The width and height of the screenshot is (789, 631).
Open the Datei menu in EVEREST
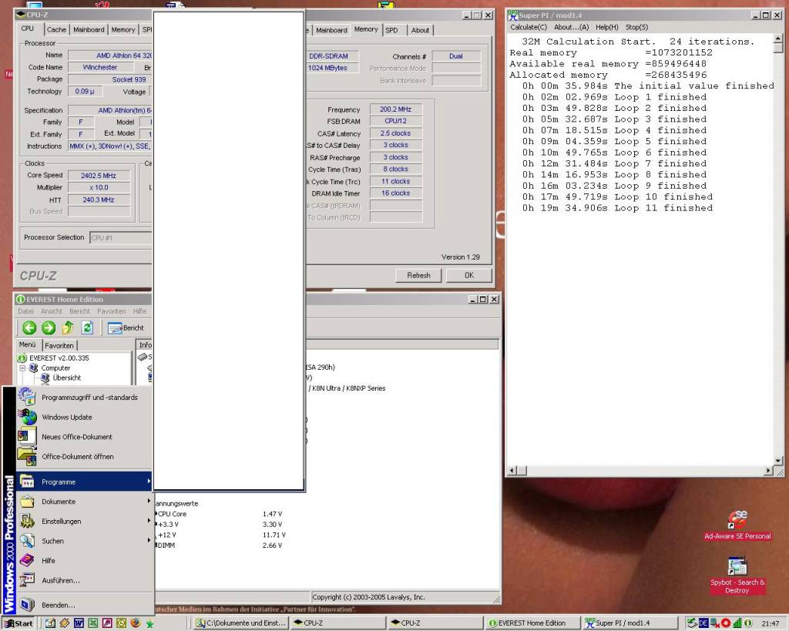[25, 311]
